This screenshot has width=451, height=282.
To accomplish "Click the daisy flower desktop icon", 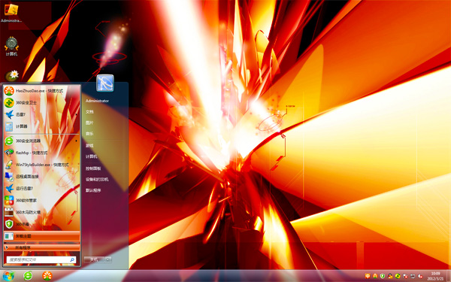I will (x=12, y=75).
